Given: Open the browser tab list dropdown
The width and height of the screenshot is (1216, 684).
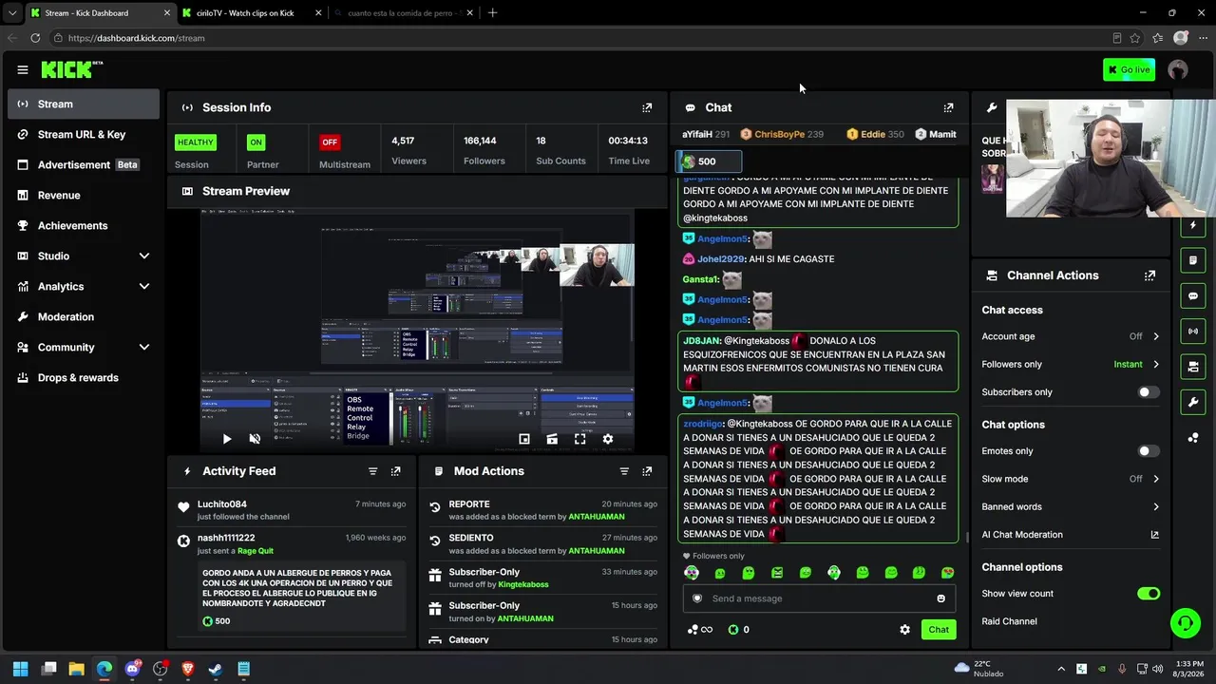Looking at the screenshot, I should [x=11, y=13].
